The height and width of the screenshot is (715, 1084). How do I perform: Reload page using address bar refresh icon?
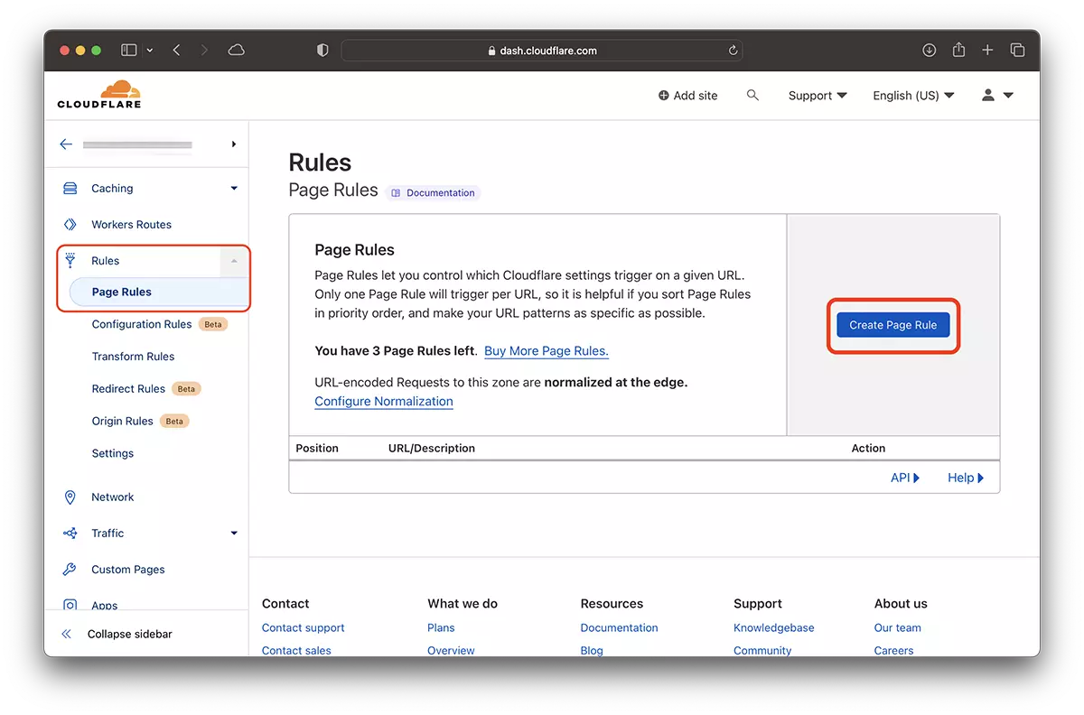pyautogui.click(x=734, y=51)
